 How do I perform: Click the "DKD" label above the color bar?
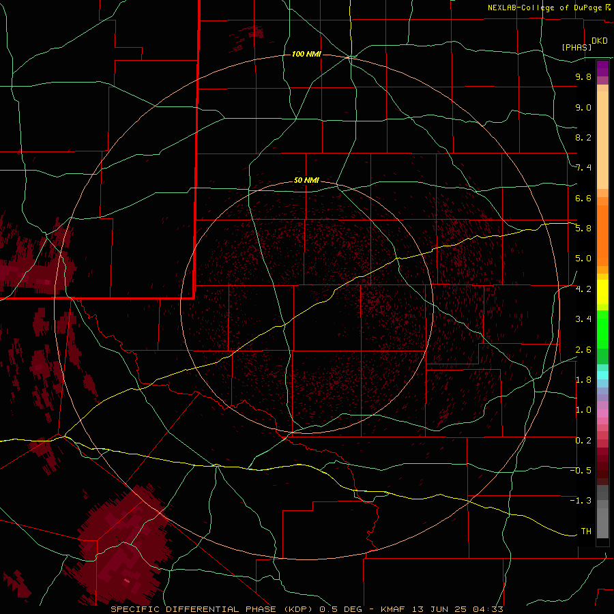point(600,41)
